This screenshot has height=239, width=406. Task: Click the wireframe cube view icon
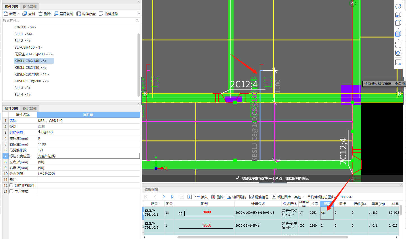pyautogui.click(x=398, y=23)
